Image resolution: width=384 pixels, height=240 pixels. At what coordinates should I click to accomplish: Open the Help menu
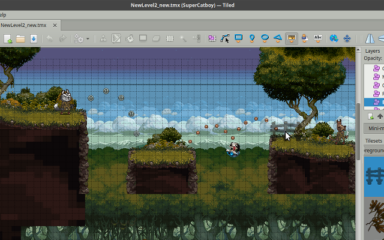click(3, 15)
